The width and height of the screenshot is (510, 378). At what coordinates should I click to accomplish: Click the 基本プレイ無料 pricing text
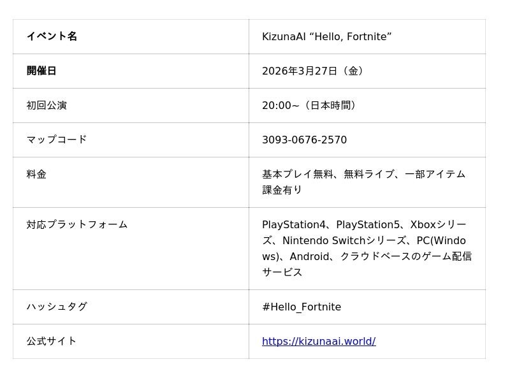tap(297, 174)
